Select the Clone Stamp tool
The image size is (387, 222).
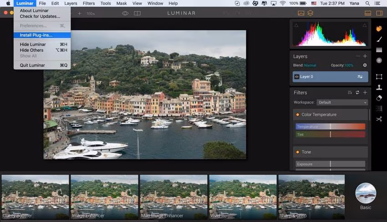pyautogui.click(x=379, y=87)
